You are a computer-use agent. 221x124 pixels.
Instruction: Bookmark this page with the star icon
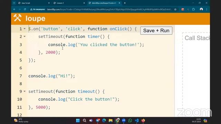click(175, 9)
